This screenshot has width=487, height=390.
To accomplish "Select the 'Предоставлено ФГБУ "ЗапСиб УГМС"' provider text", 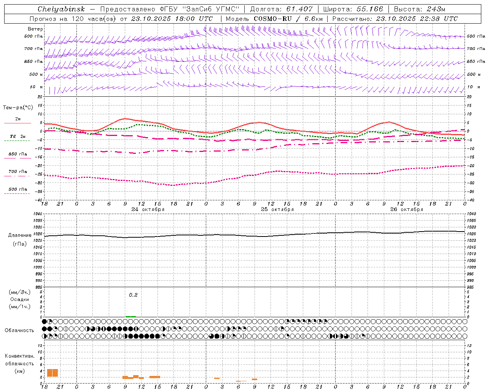I will click(x=170, y=9).
